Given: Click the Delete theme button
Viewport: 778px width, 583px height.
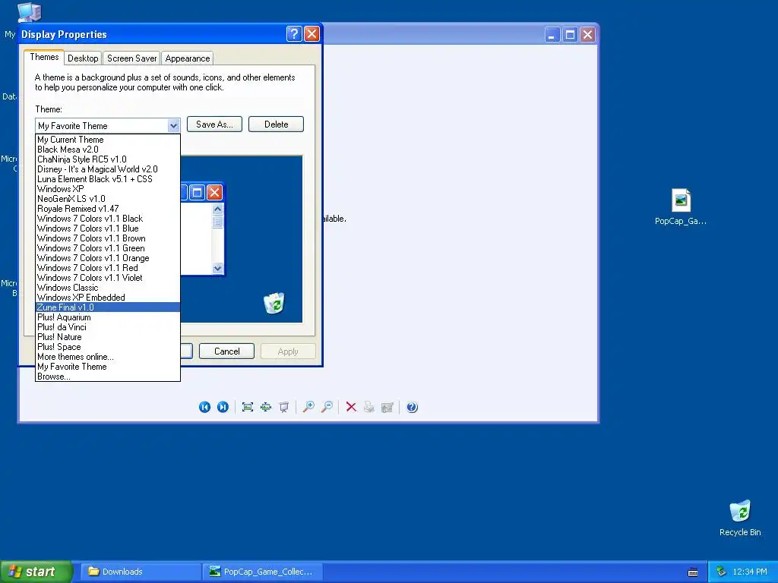Looking at the screenshot, I should 276,124.
